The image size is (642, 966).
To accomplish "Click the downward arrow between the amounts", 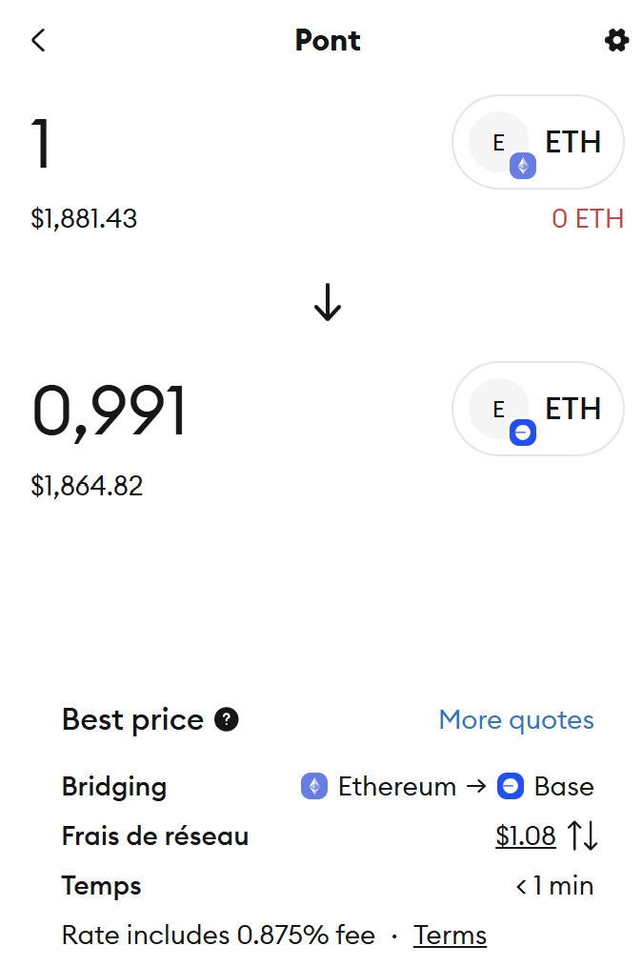I will coord(328,303).
